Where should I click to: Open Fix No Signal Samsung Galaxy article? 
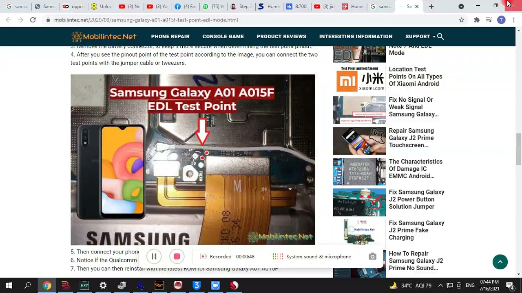pos(414,107)
